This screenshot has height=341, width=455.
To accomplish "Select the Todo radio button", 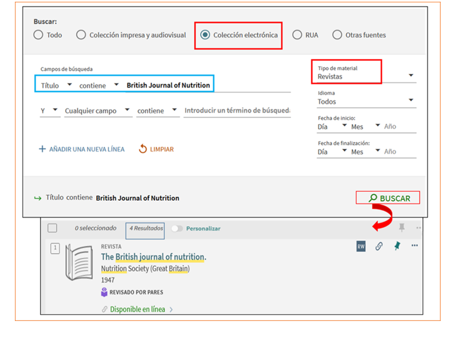I will (x=38, y=35).
